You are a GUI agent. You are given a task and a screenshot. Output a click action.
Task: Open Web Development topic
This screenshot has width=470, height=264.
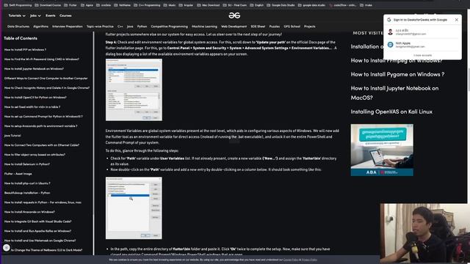[234, 26]
